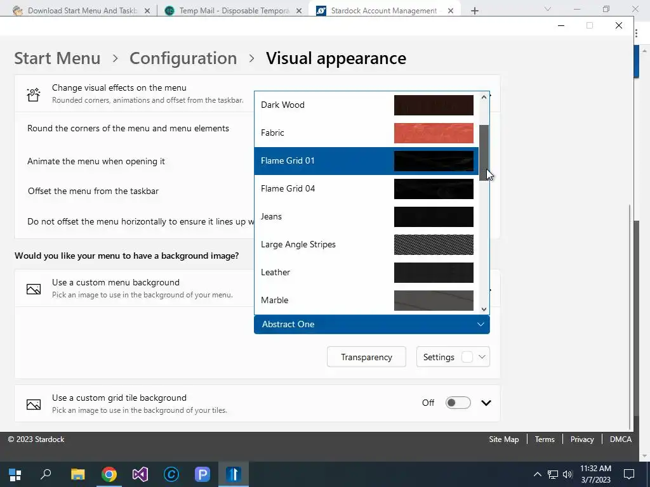The image size is (650, 487).
Task: Open the Stardock Start11 taskbar icon
Action: point(234,474)
